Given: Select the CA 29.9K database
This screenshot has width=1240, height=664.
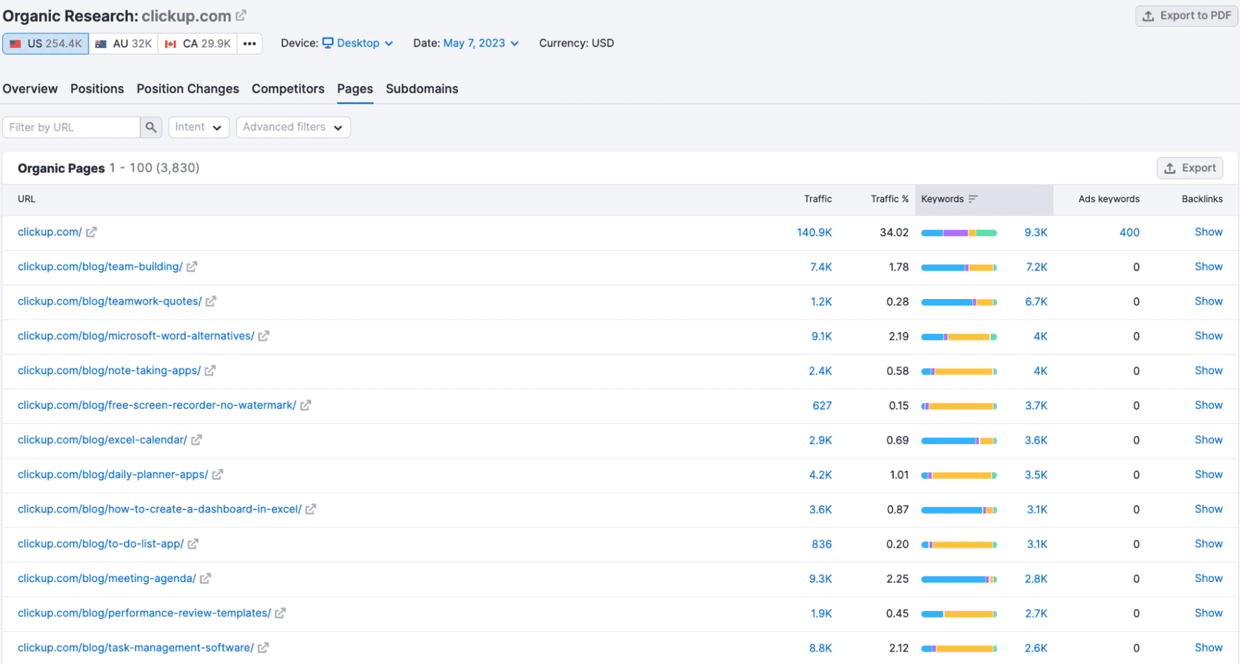Looking at the screenshot, I should pyautogui.click(x=198, y=43).
